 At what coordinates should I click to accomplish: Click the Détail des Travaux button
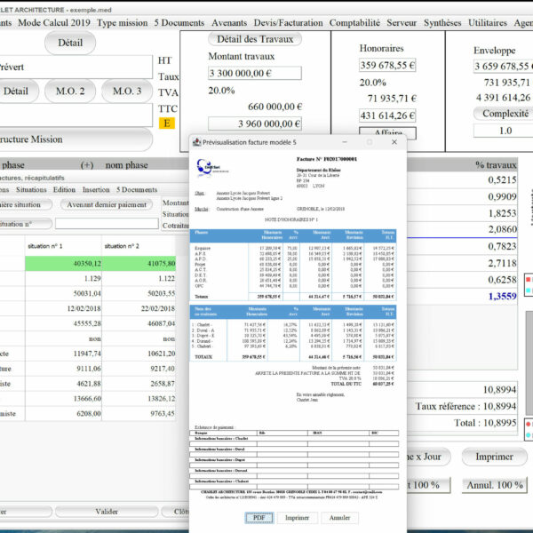255,39
